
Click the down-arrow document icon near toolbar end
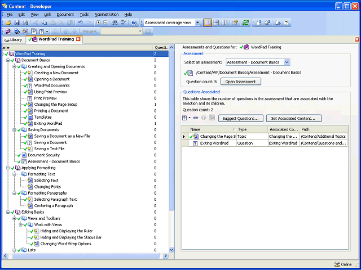278,22
